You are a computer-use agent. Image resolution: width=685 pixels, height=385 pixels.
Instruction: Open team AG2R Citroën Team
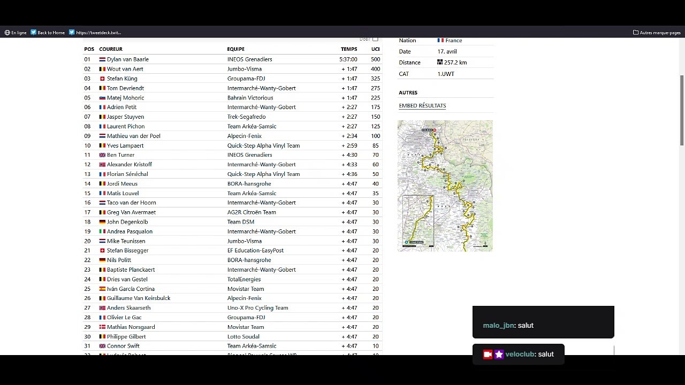(x=252, y=212)
